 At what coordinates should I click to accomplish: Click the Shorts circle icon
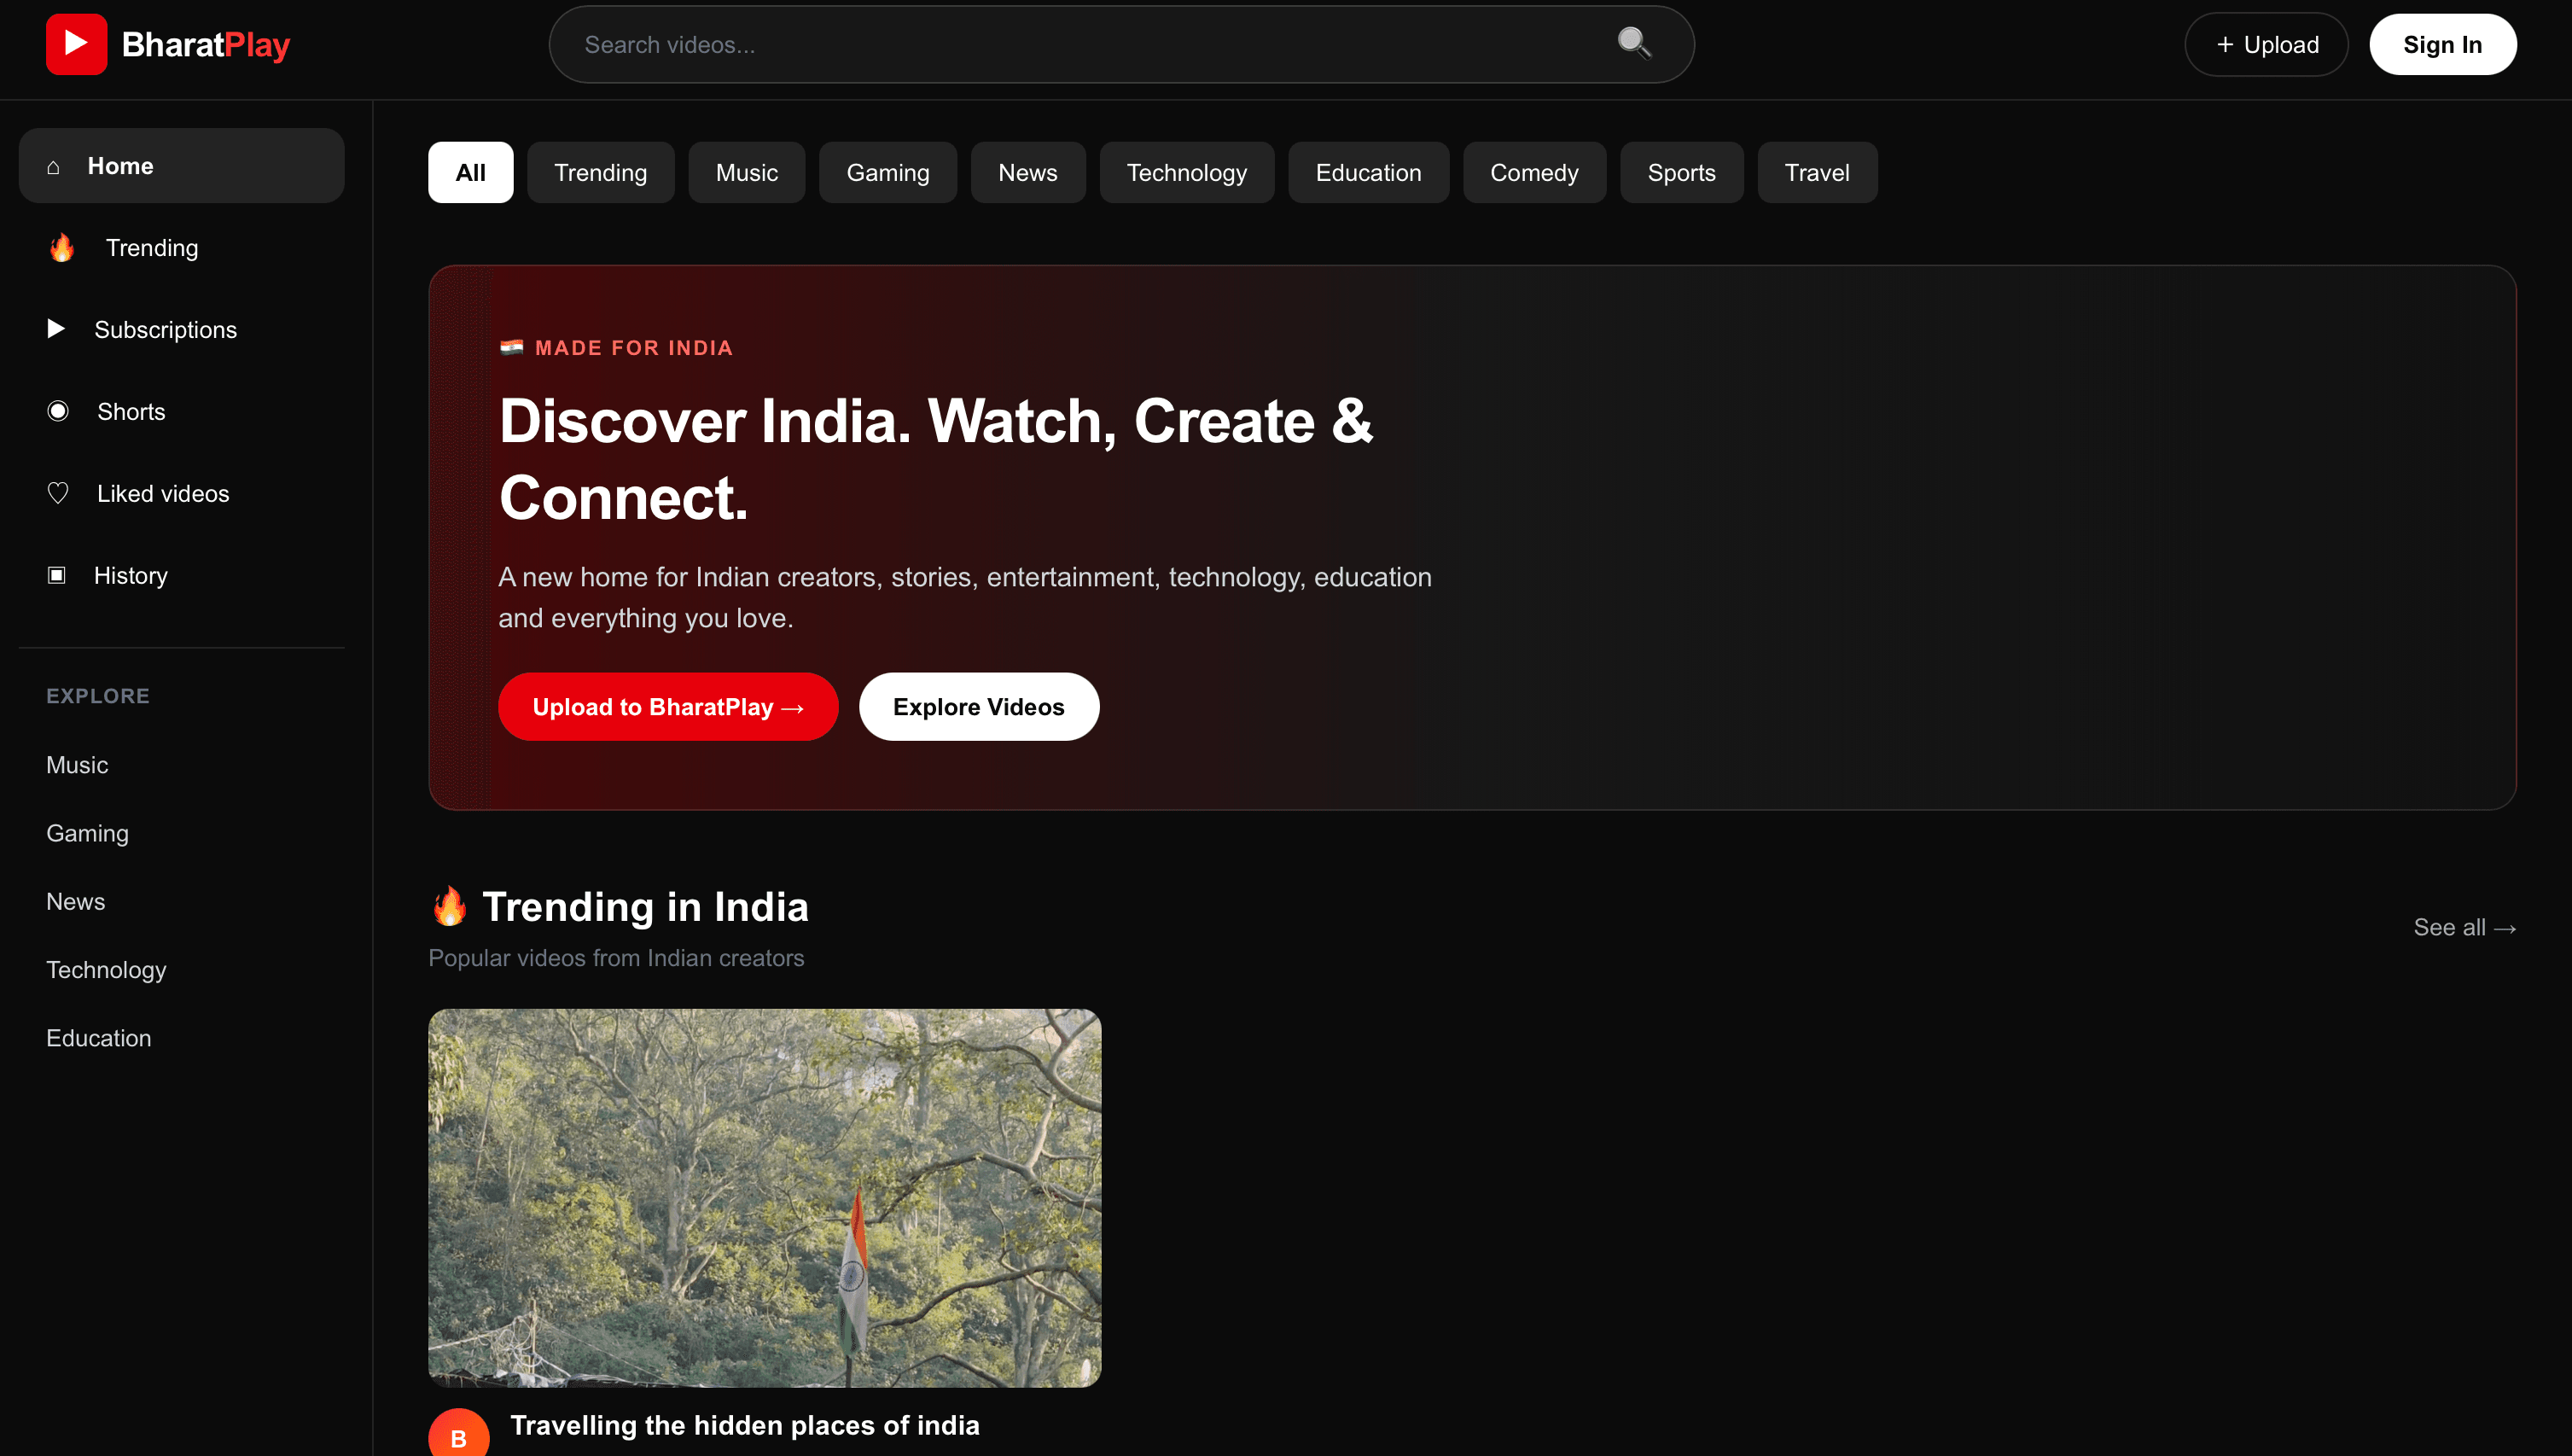58,411
